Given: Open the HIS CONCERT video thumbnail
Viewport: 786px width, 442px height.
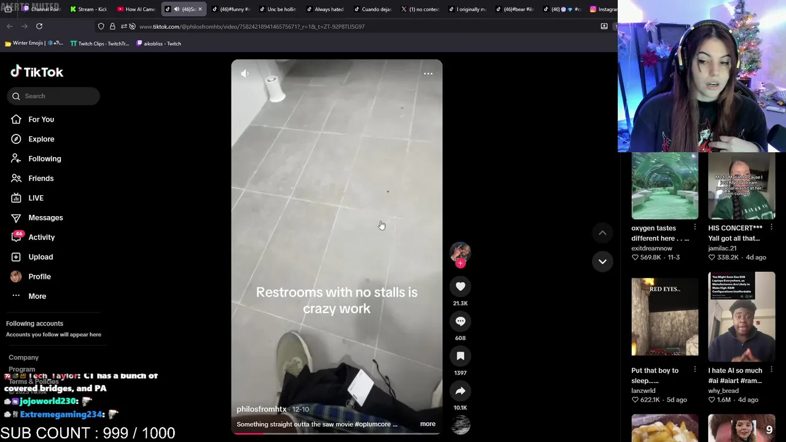Looking at the screenshot, I should pos(742,186).
